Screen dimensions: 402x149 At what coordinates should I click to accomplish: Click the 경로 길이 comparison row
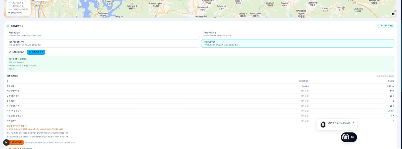pyautogui.click(x=200, y=86)
